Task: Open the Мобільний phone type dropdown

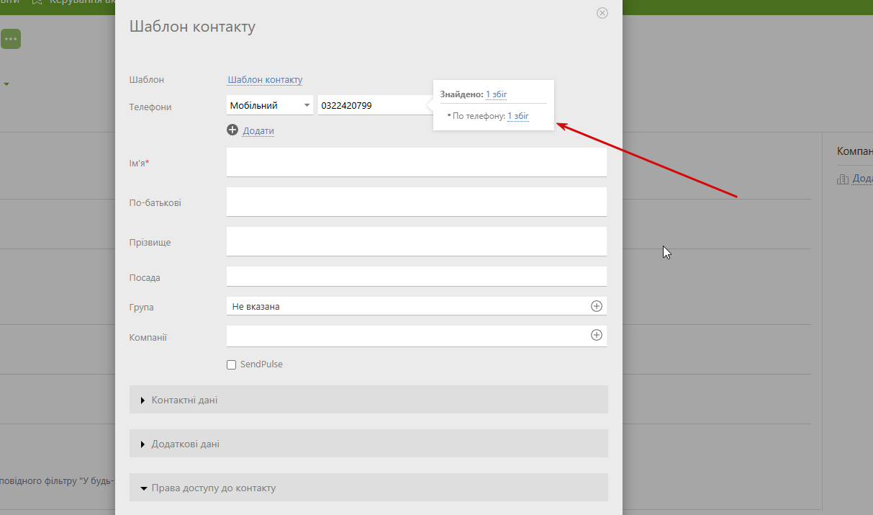Action: pyautogui.click(x=270, y=105)
